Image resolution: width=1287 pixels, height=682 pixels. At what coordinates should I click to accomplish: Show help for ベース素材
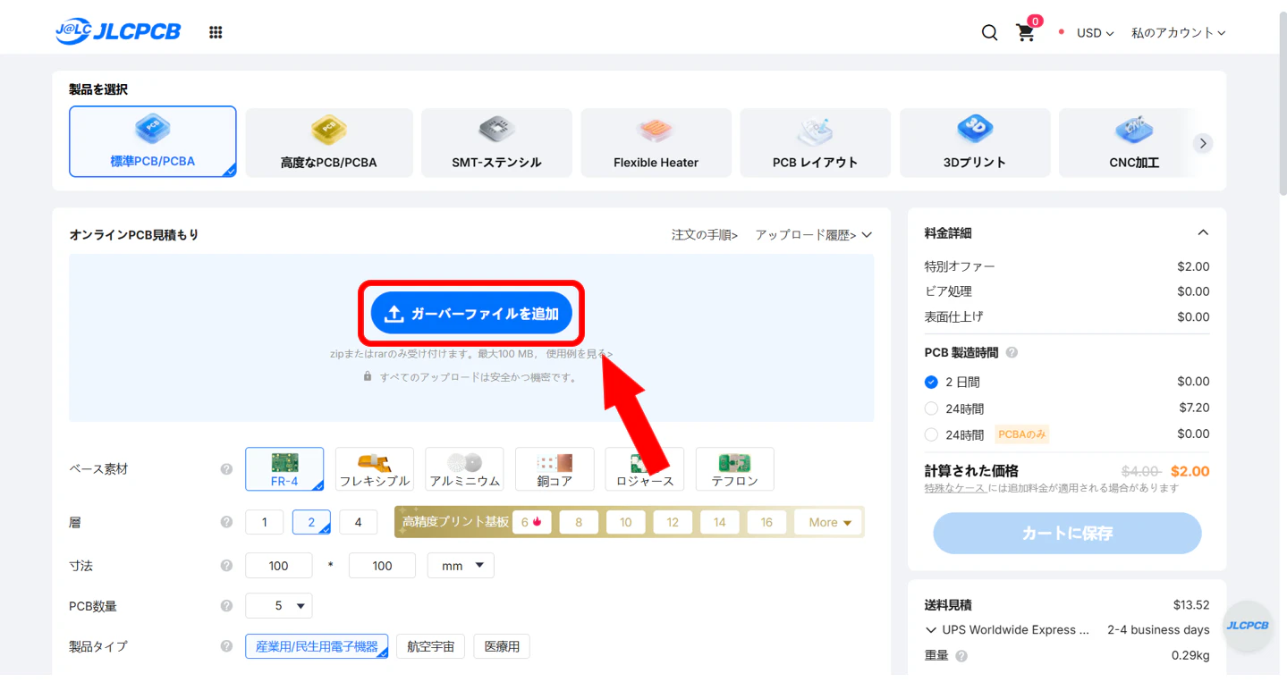click(226, 468)
